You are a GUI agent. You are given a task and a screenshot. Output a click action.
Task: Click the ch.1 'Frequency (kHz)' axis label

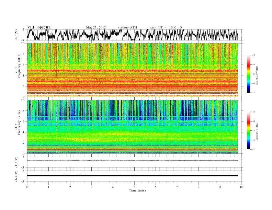tap(19, 66)
